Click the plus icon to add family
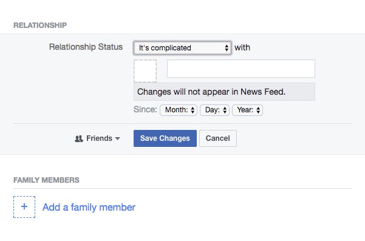The image size is (365, 241). click(24, 207)
